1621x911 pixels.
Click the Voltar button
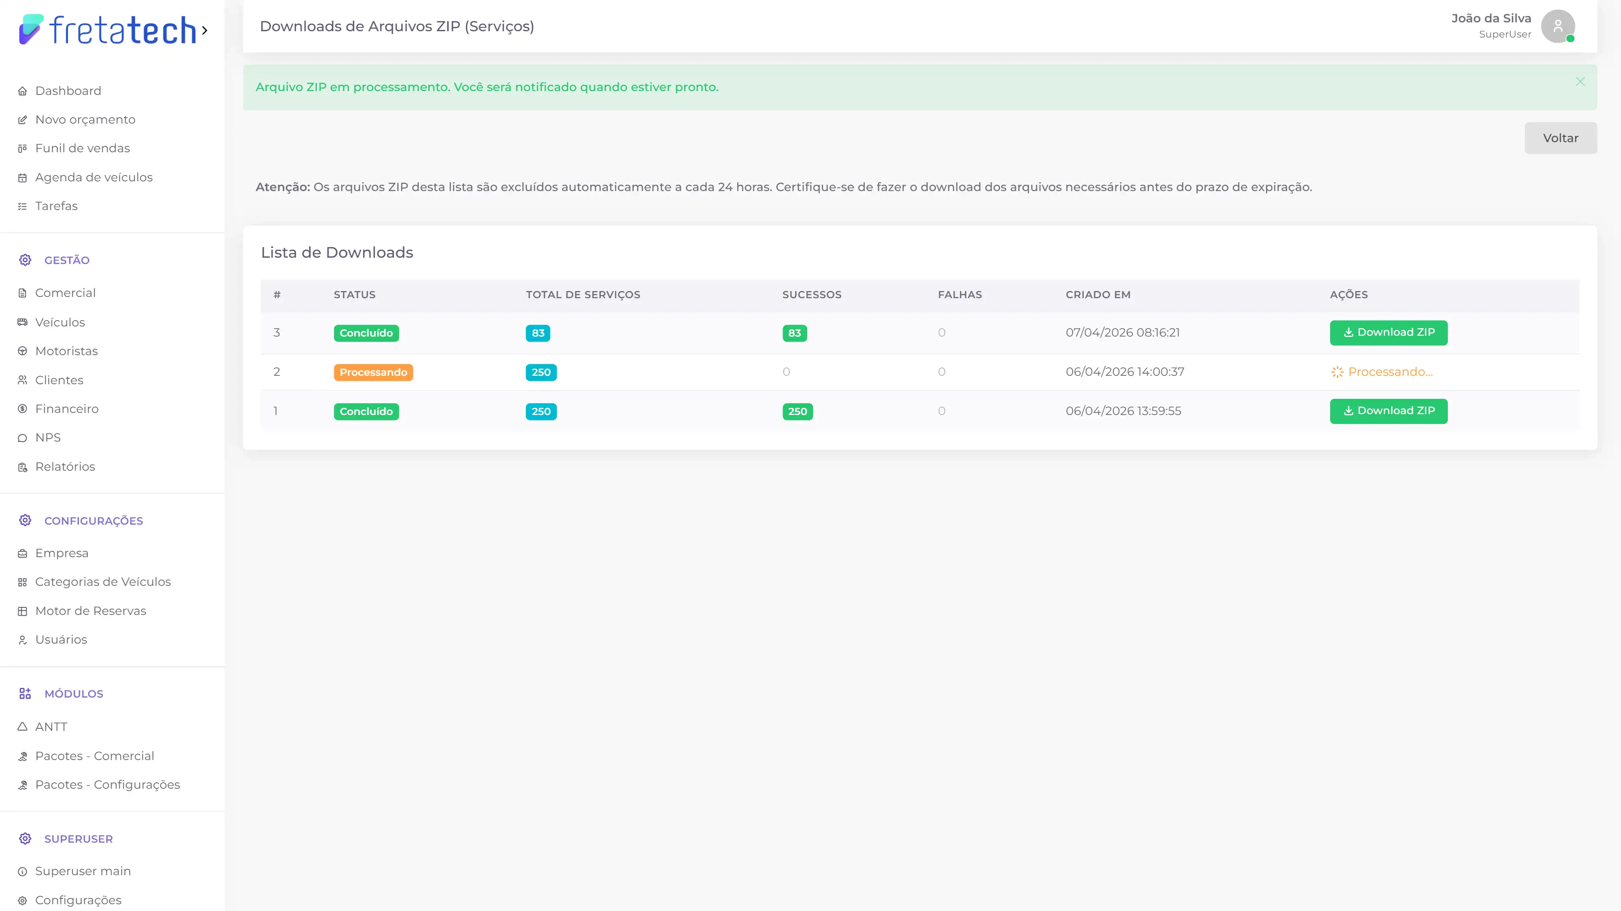(x=1561, y=137)
